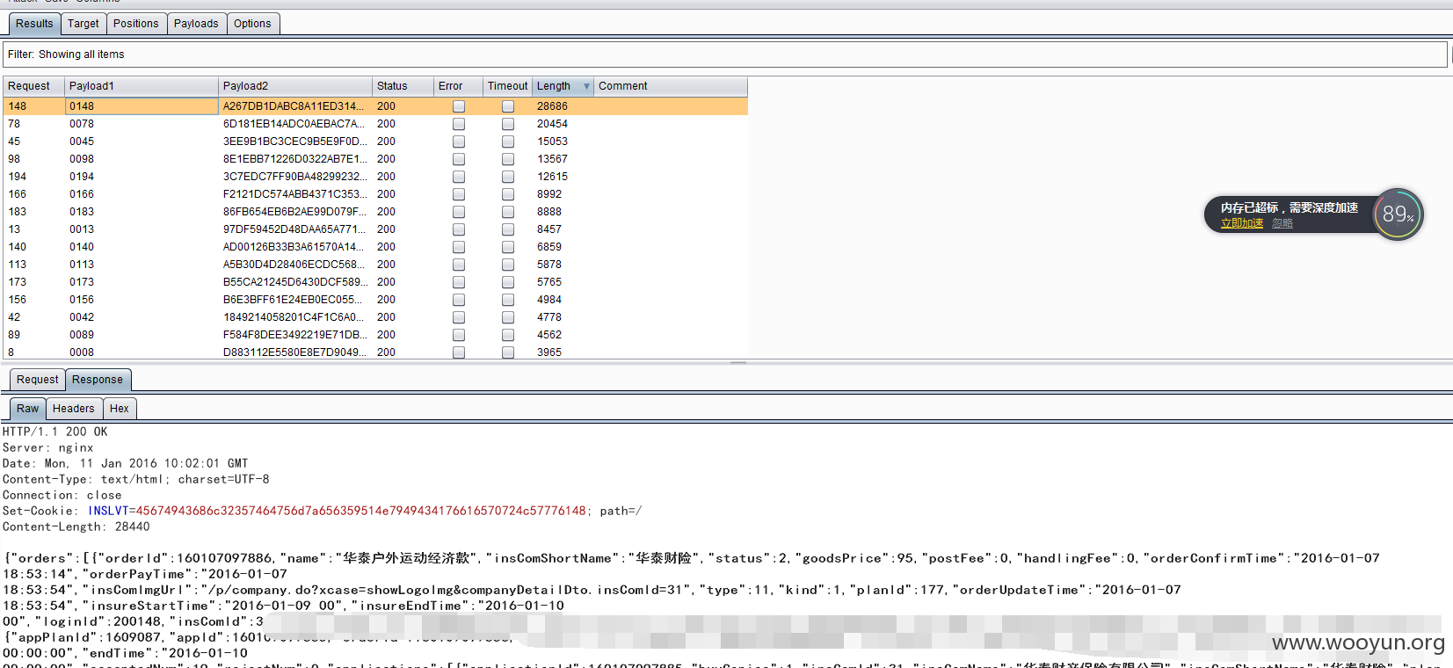Click payload2 cell A267DB1DABC8A11ED314
Image resolution: width=1453 pixels, height=668 pixels.
295,106
